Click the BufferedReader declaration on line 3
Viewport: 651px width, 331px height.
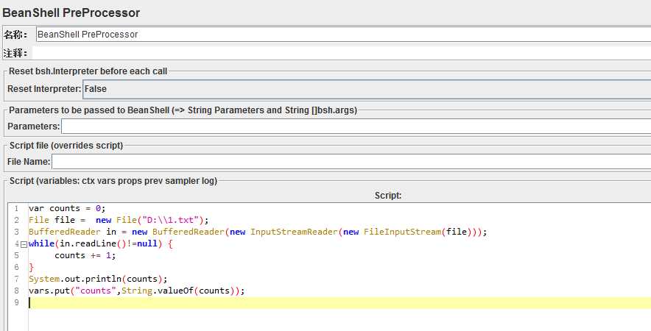tap(258, 232)
